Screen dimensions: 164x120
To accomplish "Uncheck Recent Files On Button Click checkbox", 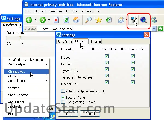I will [107, 82].
